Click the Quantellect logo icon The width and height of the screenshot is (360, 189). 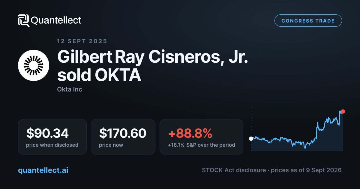[24, 20]
